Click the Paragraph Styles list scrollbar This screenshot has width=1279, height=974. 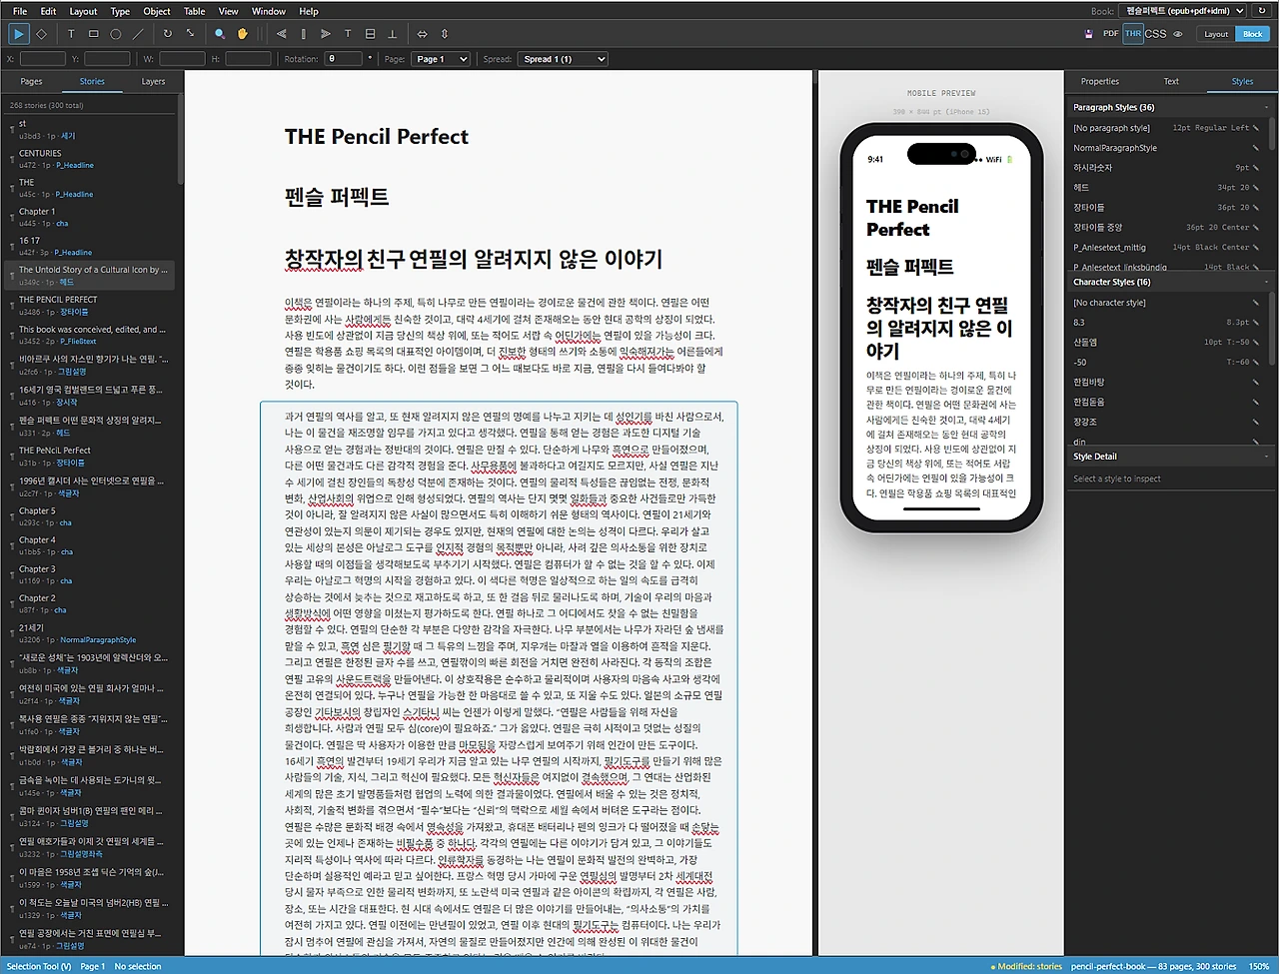[x=1271, y=135]
